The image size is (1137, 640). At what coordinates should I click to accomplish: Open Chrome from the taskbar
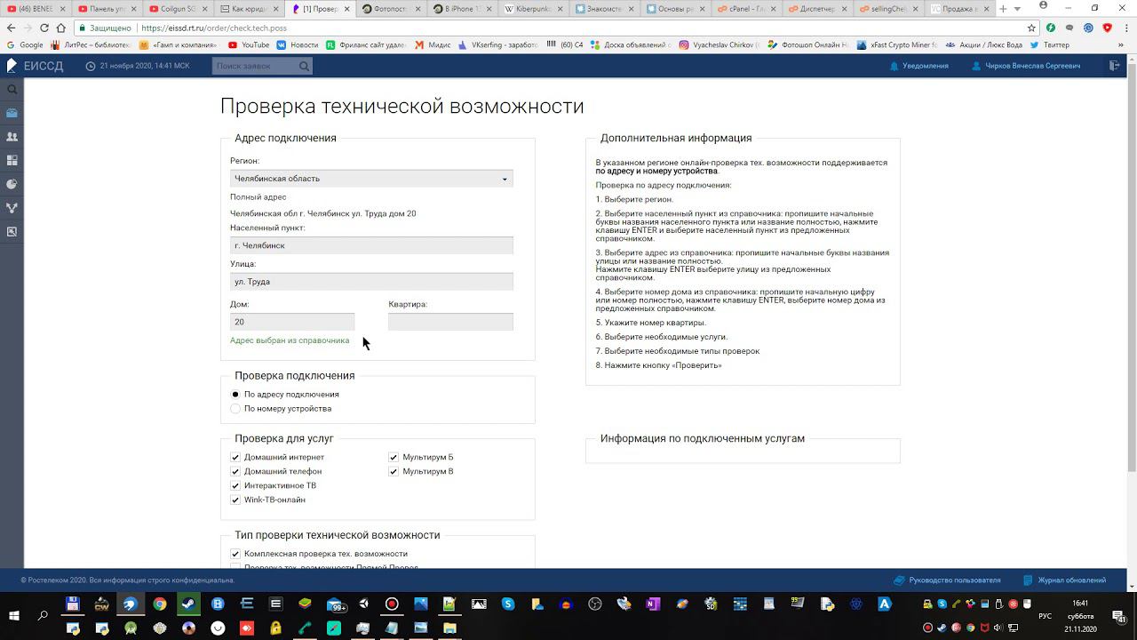pos(160,604)
